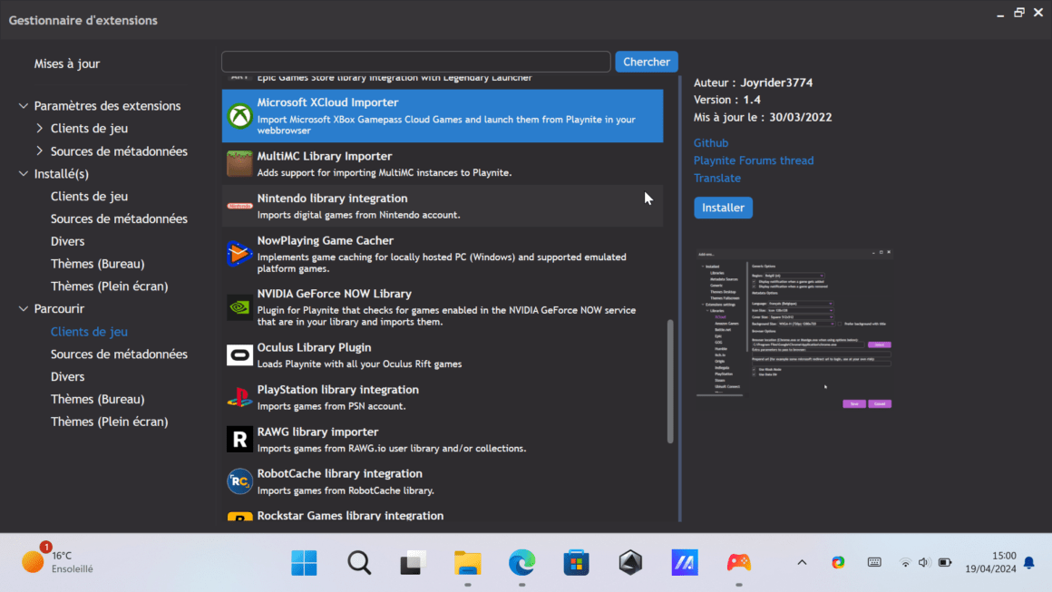Collapse the Installé(s) section

pos(24,174)
